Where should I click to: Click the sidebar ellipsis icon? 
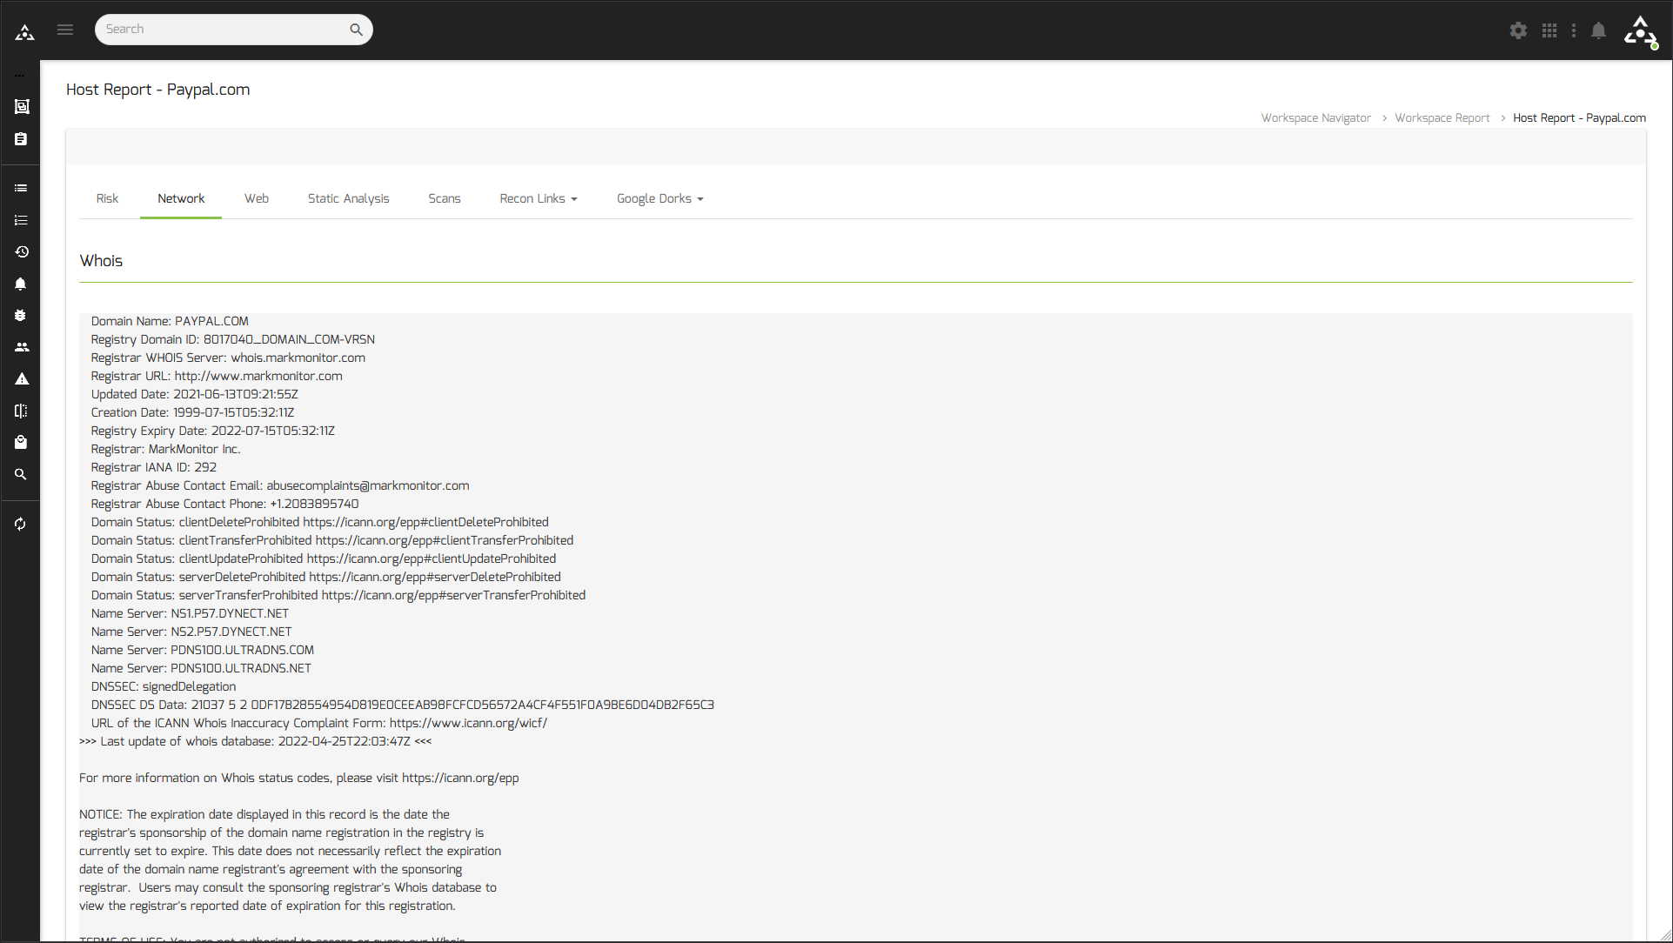click(x=19, y=76)
